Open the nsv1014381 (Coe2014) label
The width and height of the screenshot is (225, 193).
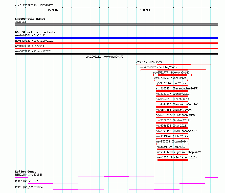(30, 35)
